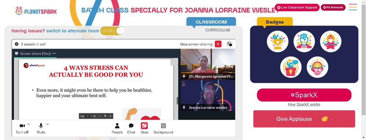Zoom out the shared PDF with minus

(100, 116)
